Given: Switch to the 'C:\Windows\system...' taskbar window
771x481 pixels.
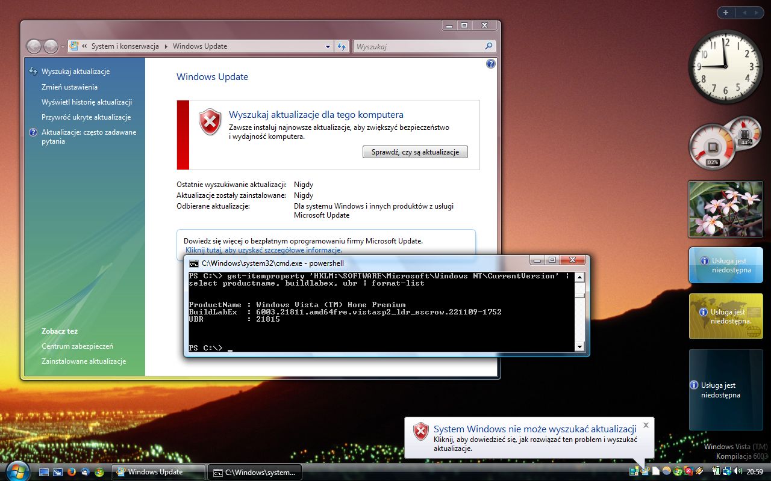Looking at the screenshot, I should pyautogui.click(x=255, y=472).
